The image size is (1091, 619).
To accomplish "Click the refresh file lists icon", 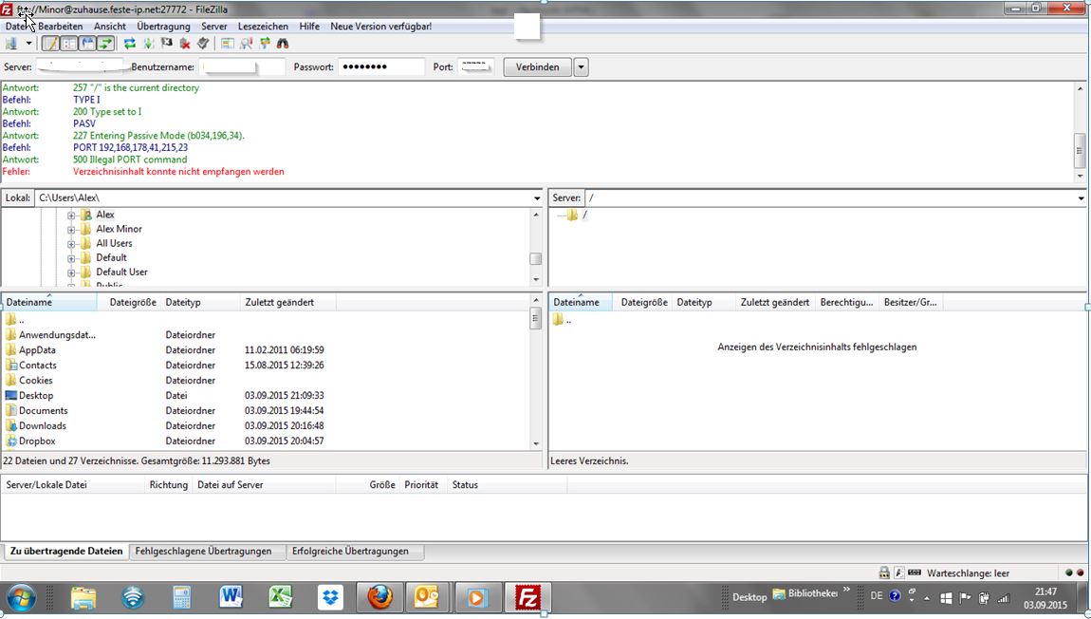I will [130, 44].
